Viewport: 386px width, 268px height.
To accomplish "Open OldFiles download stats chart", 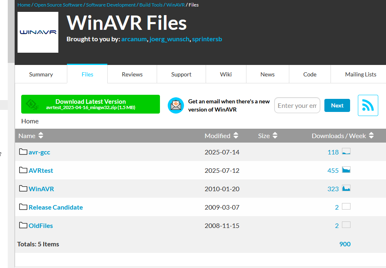I will click(346, 225).
